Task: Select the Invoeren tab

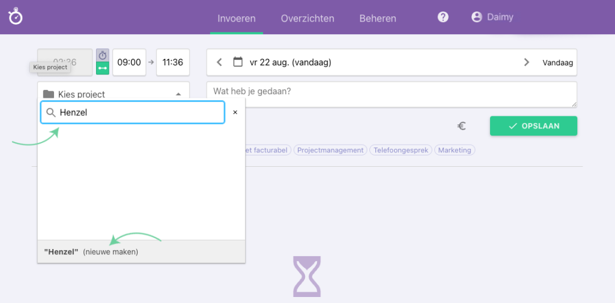Action: [x=237, y=18]
